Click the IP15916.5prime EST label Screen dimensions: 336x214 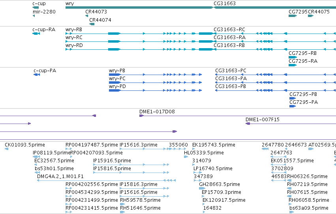[x=112, y=161]
